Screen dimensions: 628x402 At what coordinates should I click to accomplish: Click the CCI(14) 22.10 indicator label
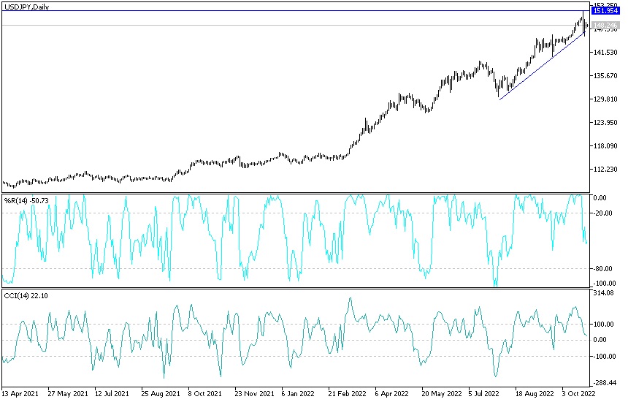(26, 296)
